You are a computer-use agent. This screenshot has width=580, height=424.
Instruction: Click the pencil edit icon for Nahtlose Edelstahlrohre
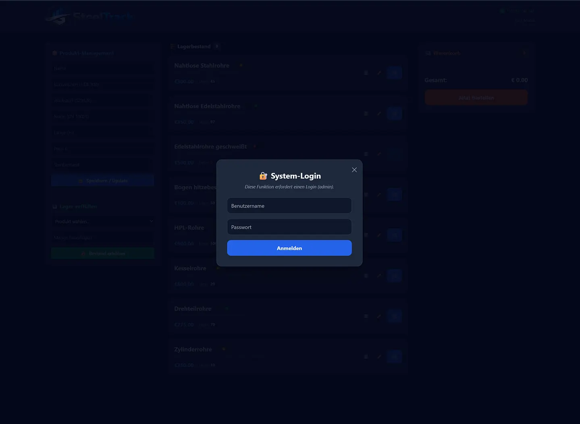[379, 113]
